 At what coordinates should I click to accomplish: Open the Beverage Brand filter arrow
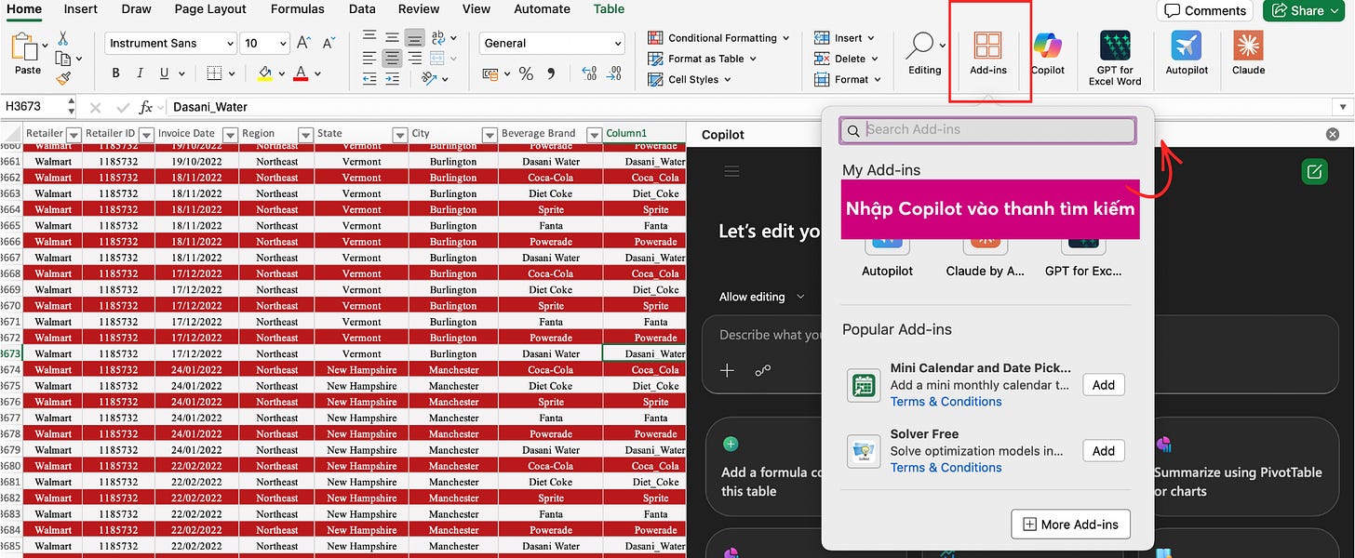tap(595, 135)
